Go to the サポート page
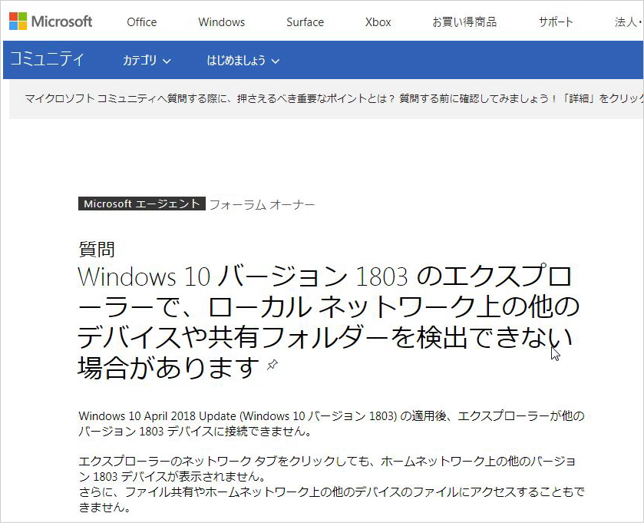 [556, 22]
